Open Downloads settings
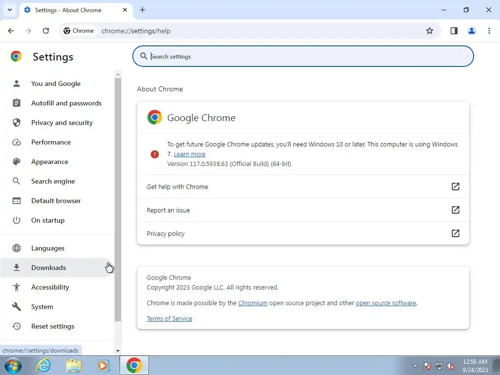Viewport: 500px width, 375px height. pyautogui.click(x=57, y=268)
